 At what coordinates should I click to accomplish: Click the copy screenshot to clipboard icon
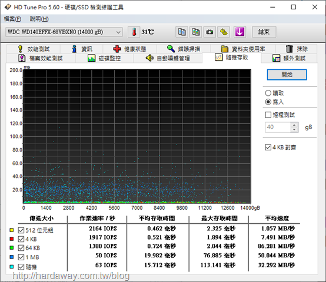(x=195, y=32)
